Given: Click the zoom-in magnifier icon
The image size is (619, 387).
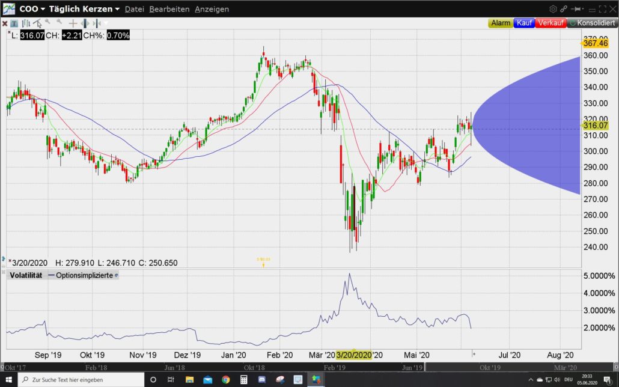Looking at the screenshot, I should pyautogui.click(x=46, y=23).
